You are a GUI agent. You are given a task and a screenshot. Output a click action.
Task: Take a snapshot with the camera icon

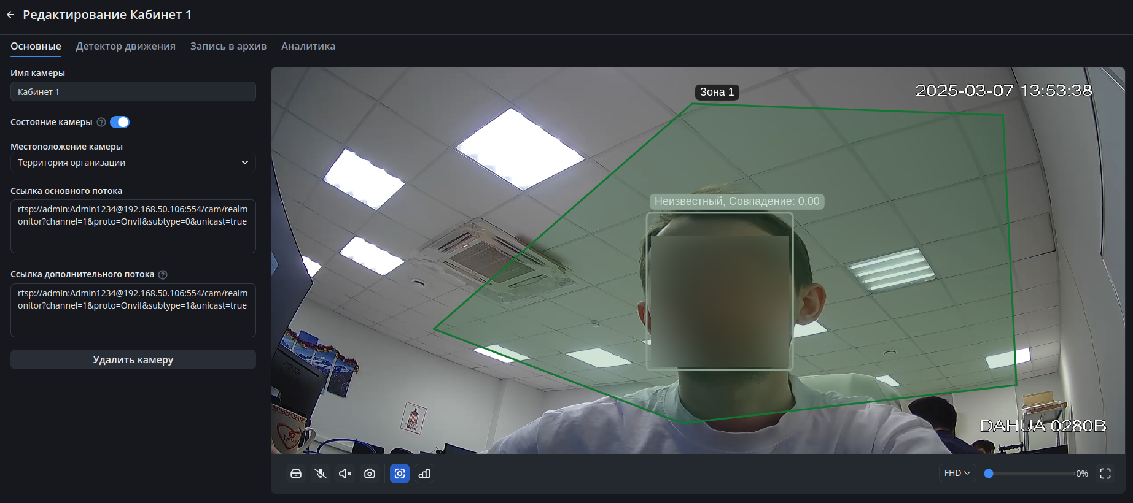370,474
